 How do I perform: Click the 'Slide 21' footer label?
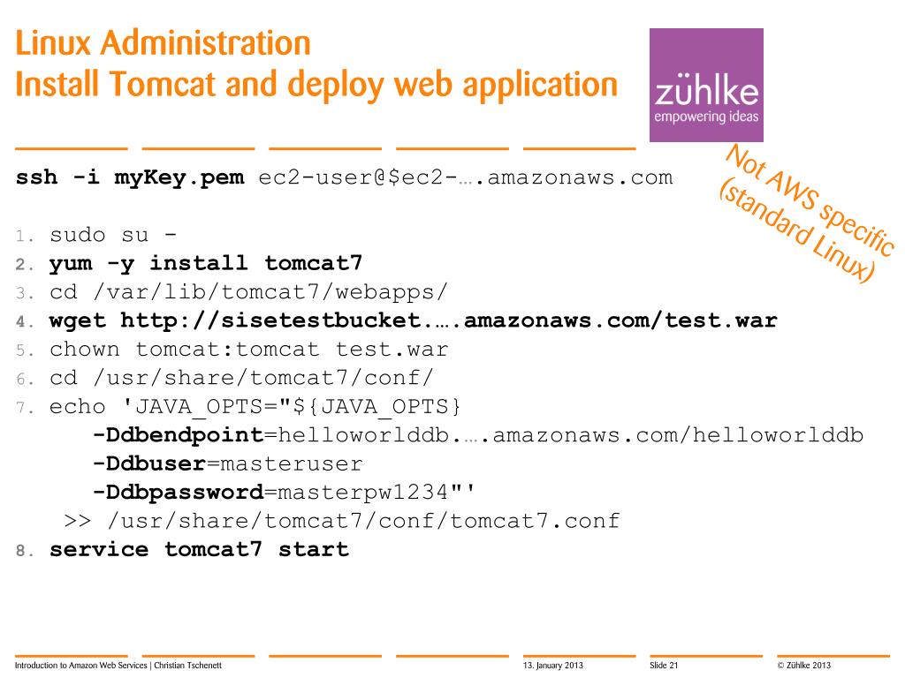click(664, 666)
